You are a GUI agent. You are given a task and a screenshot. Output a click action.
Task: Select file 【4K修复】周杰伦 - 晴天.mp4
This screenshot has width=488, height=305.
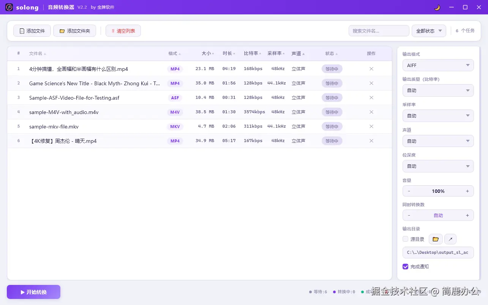click(x=63, y=141)
